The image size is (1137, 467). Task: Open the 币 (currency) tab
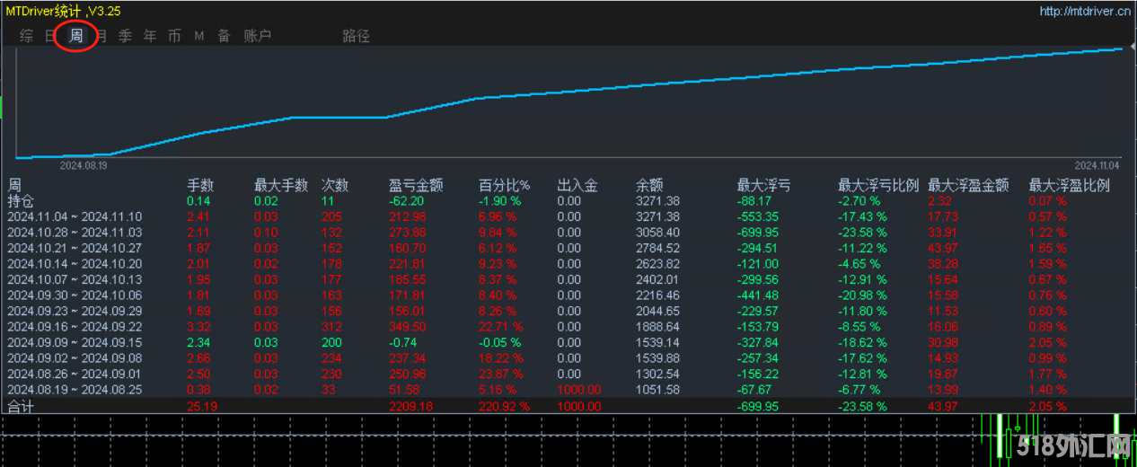174,36
